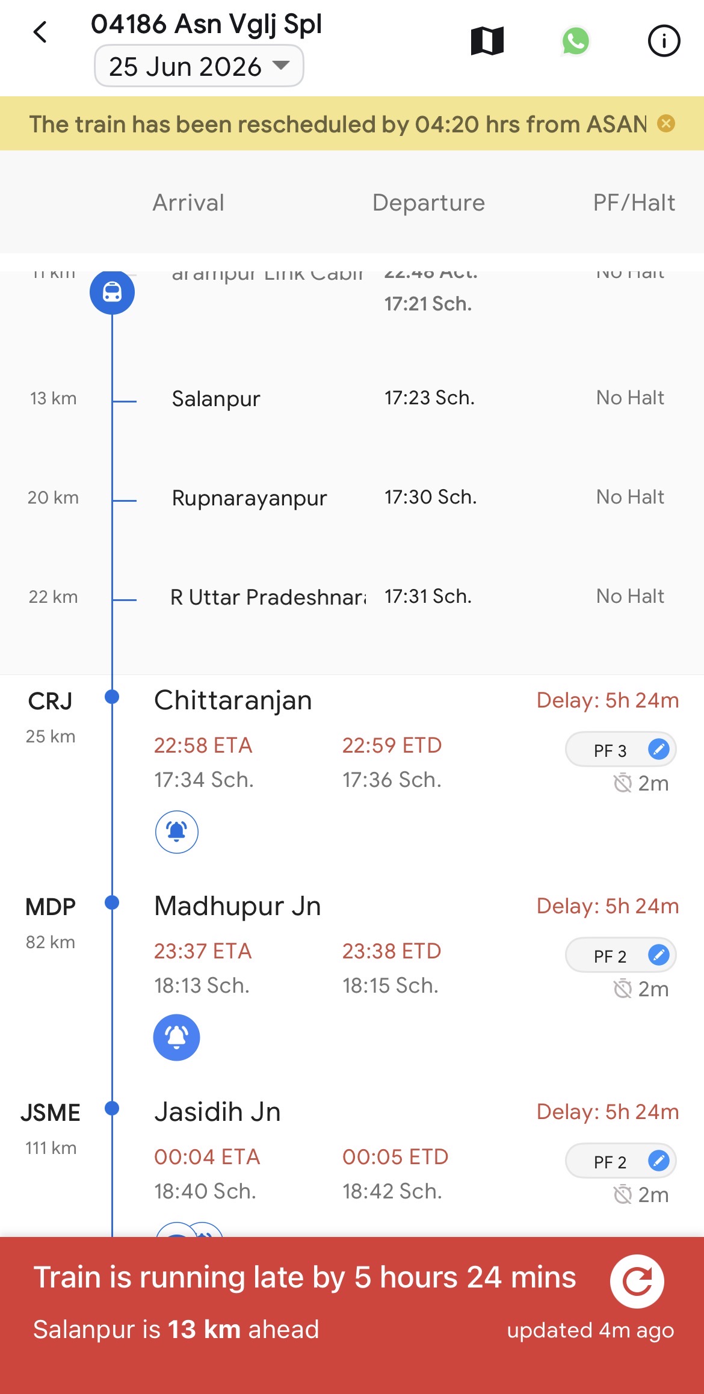
Task: Disable the active Madhupur Jn alarm
Action: [x=177, y=1038]
